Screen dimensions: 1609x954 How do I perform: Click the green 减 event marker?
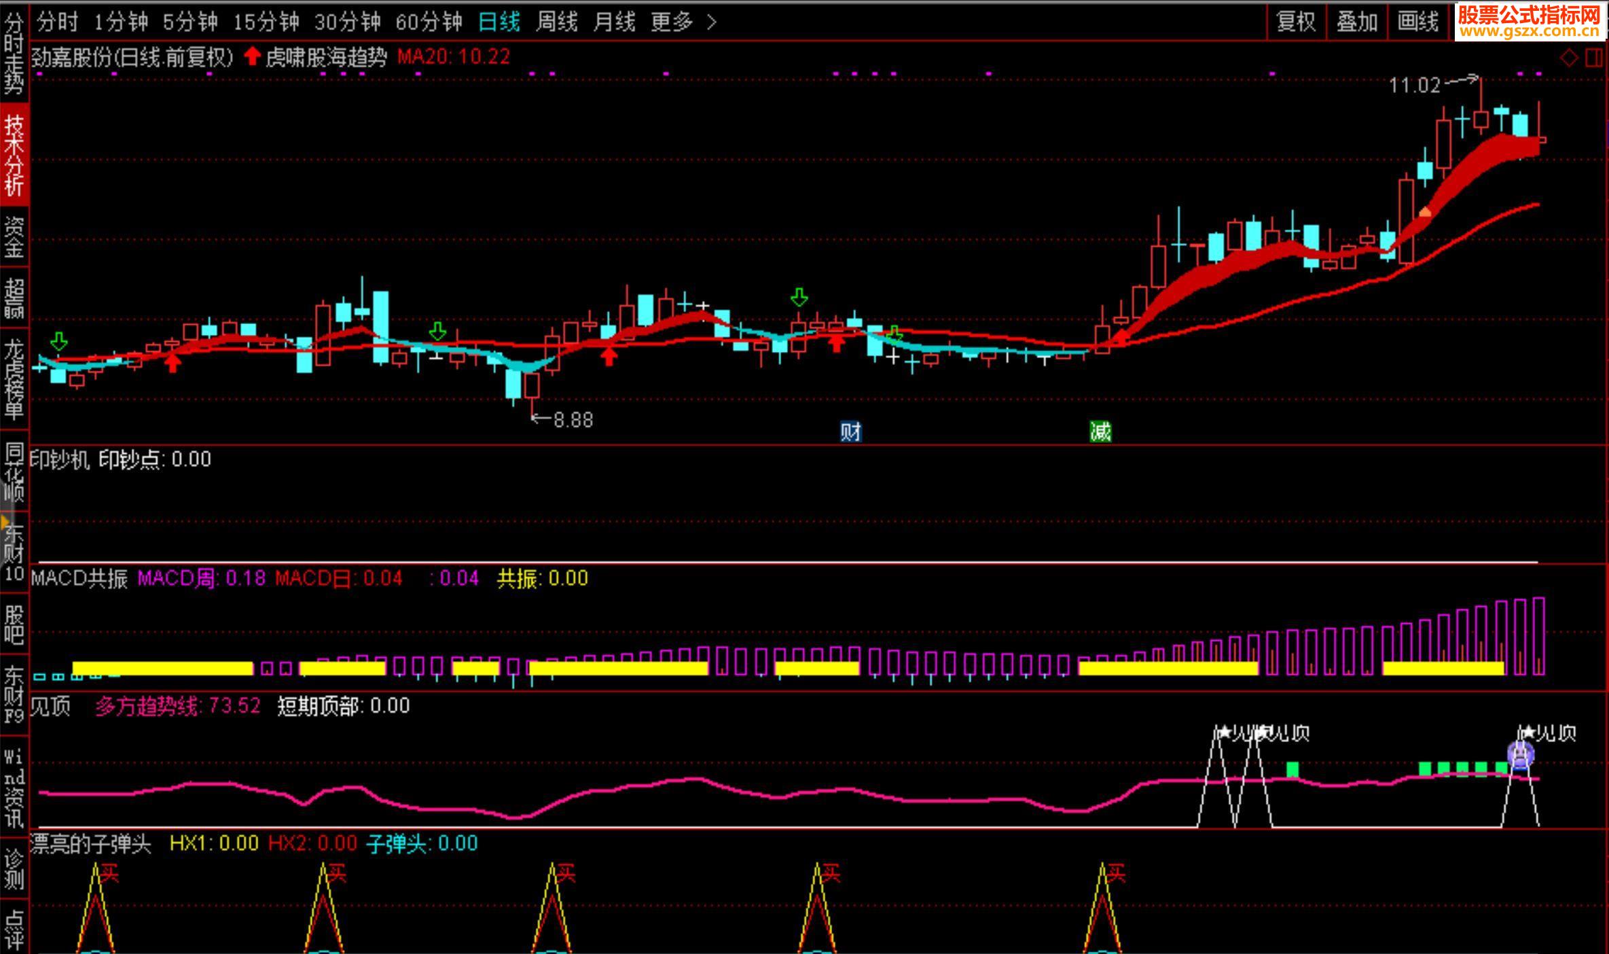point(1100,431)
